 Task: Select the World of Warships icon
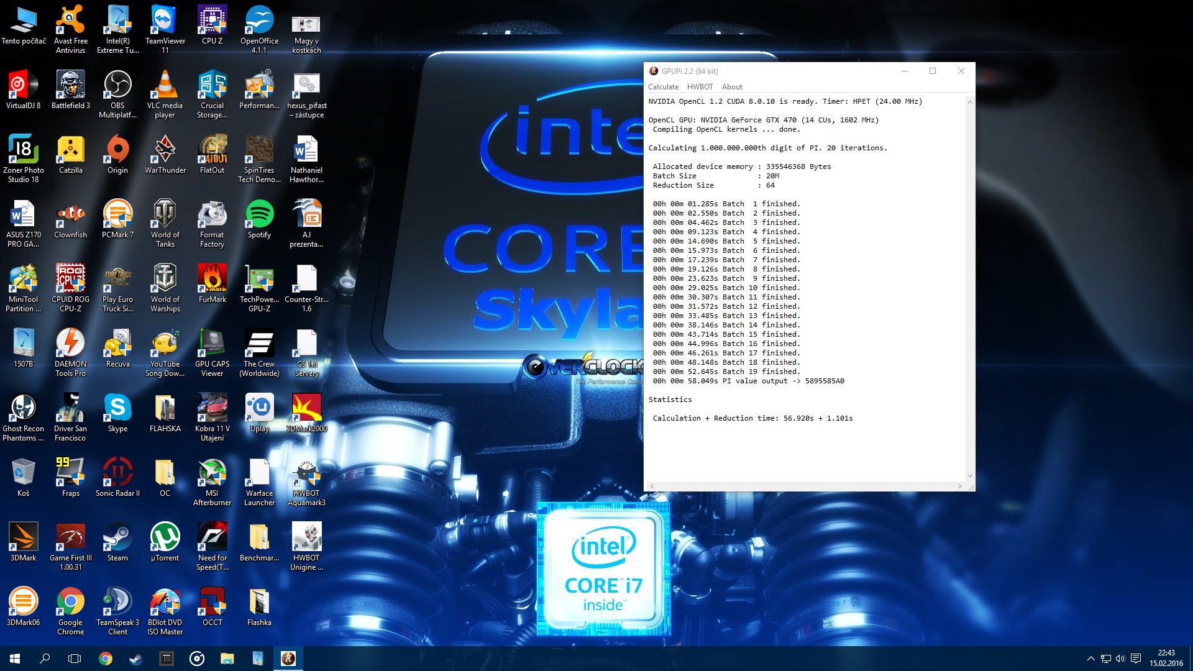point(165,288)
